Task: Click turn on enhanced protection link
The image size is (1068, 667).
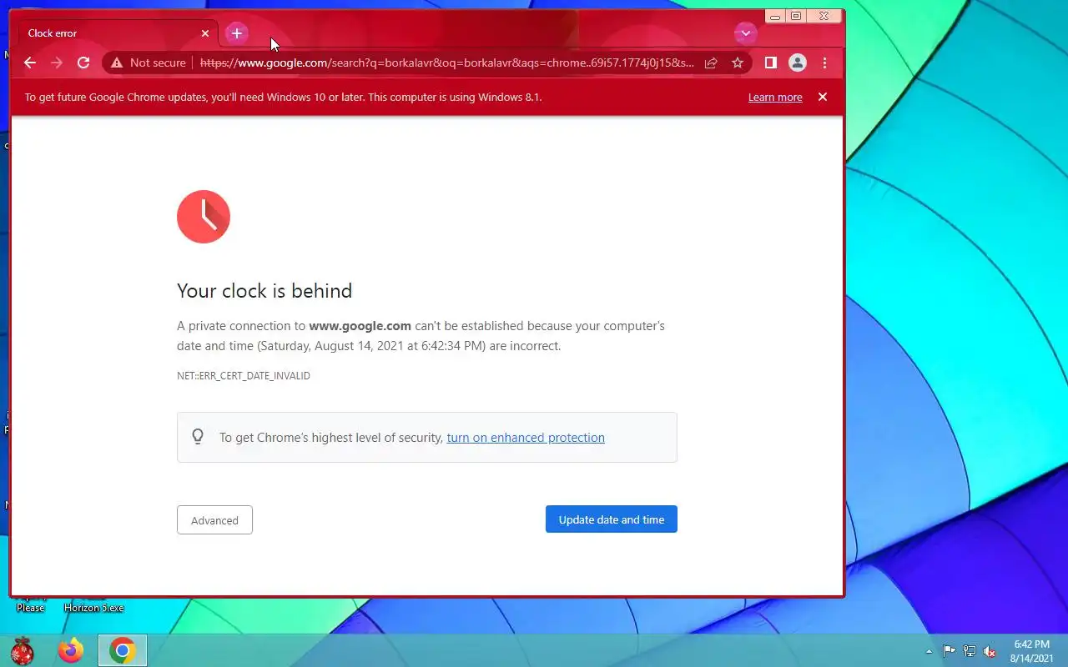Action: pyautogui.click(x=526, y=438)
